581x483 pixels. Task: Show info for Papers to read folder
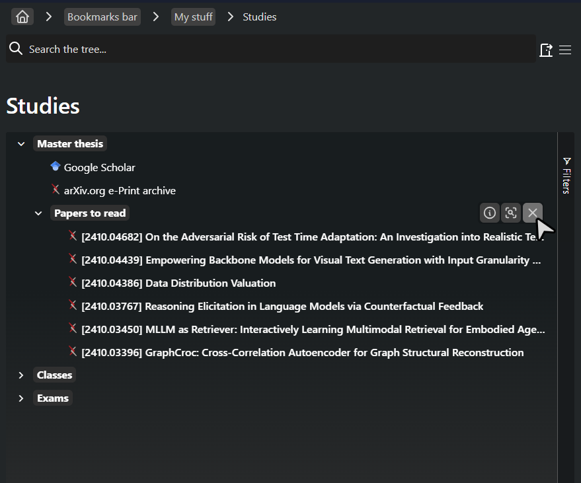coord(490,213)
